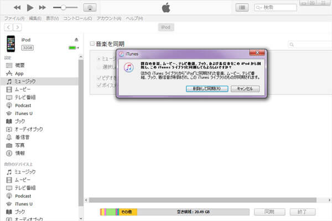The image size is (332, 221).
Task: Open the コントロール menu
Action: pos(77,19)
